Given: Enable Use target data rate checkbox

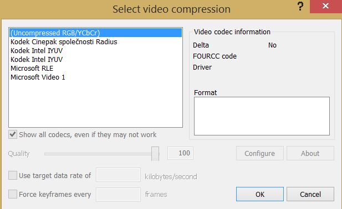Looking at the screenshot, I should coord(13,175).
